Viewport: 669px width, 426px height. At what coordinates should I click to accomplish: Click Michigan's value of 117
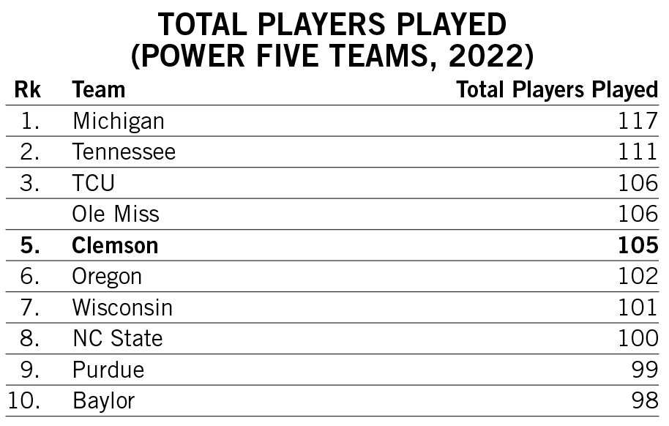click(x=638, y=121)
